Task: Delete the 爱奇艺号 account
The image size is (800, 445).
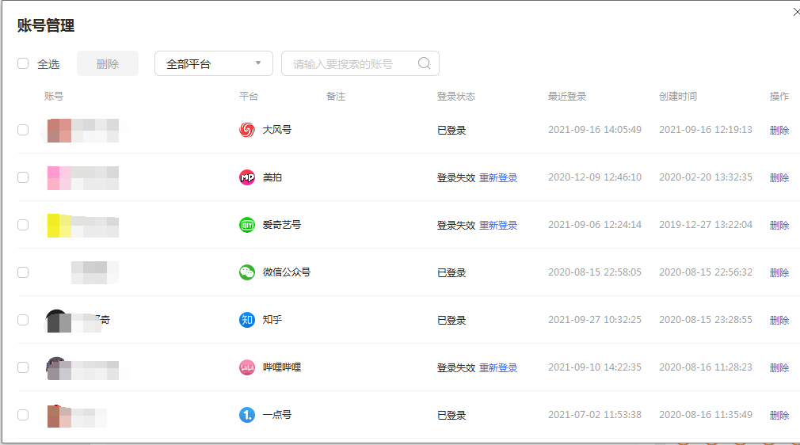Action: coord(779,225)
